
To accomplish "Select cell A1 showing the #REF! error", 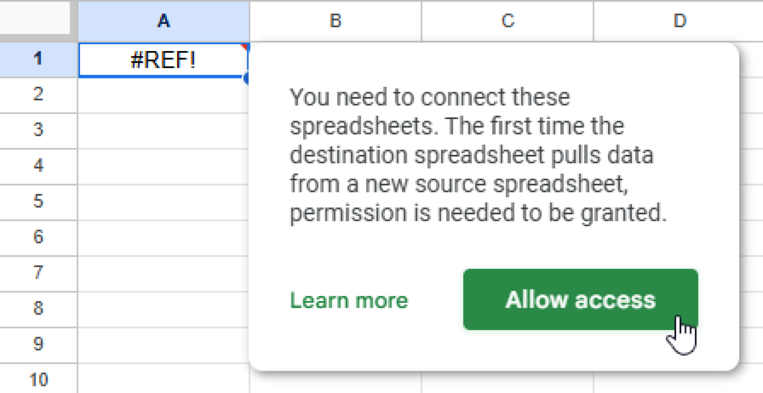I will click(x=164, y=60).
